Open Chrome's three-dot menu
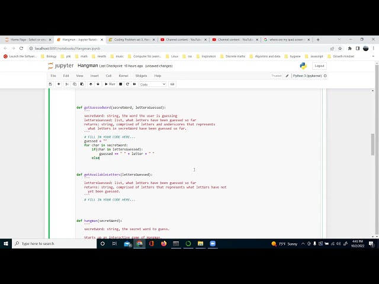Viewport: 379px width, 284px height. coord(374,49)
